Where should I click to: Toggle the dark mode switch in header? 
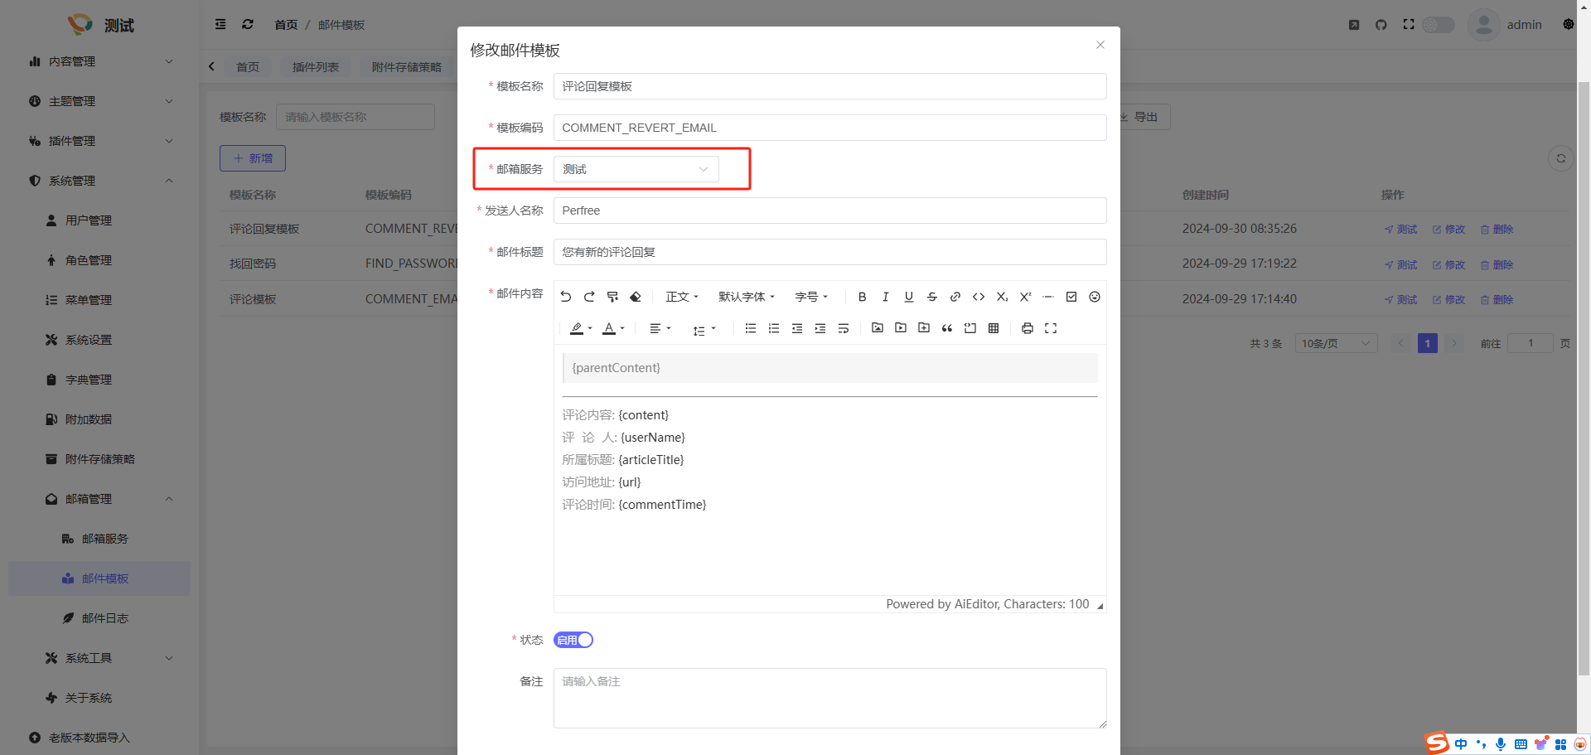(x=1439, y=25)
